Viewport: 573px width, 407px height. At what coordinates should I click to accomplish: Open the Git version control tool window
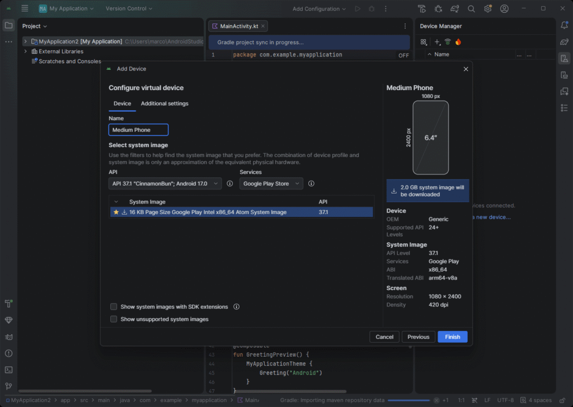(x=8, y=386)
